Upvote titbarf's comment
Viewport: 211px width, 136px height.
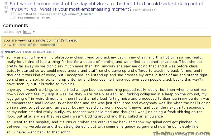[x=2, y=52]
